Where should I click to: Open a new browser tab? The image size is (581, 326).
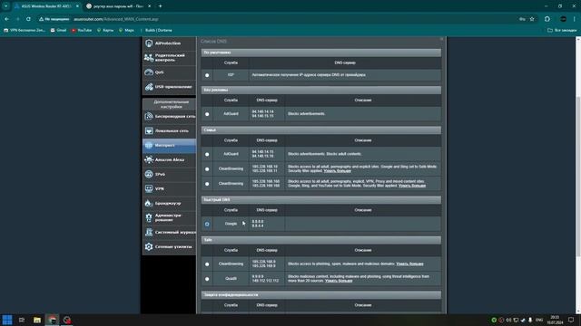tap(160, 6)
